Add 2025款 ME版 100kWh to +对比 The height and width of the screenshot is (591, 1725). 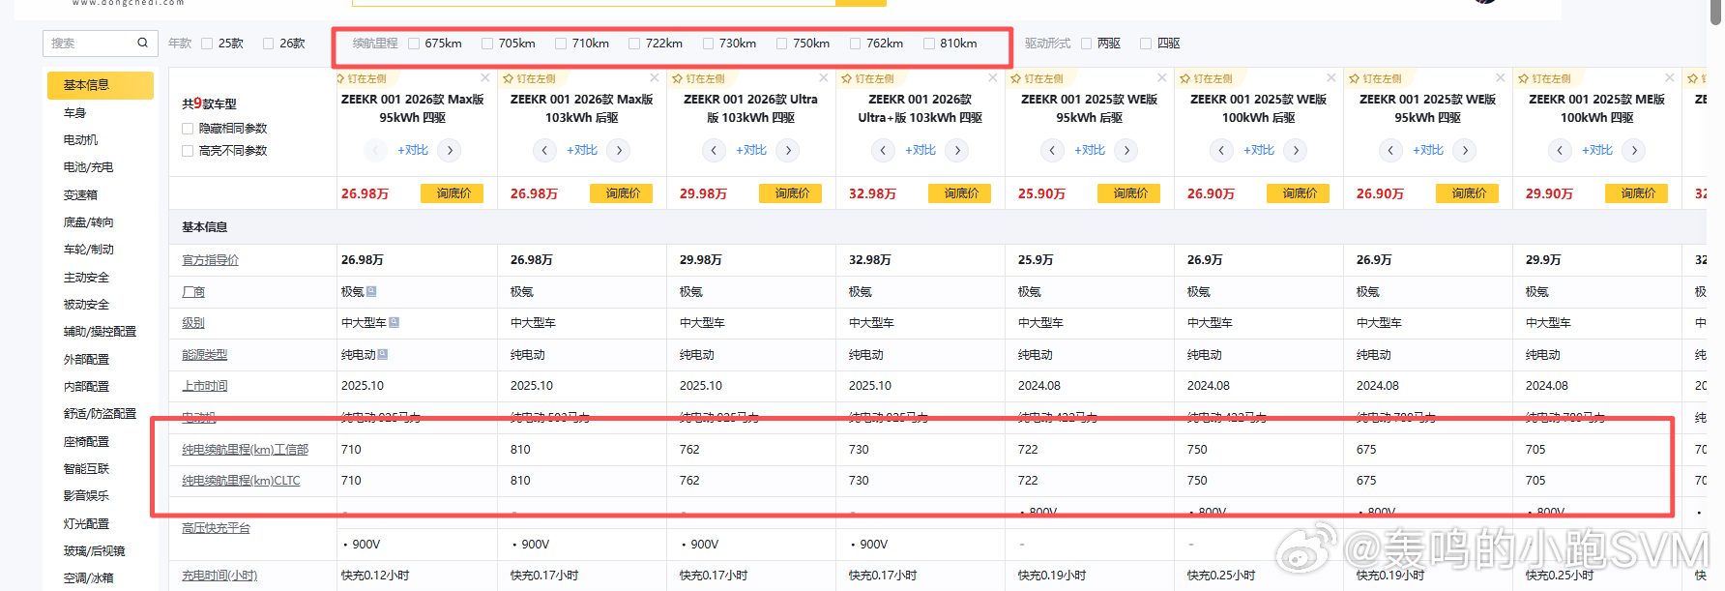click(x=1597, y=150)
